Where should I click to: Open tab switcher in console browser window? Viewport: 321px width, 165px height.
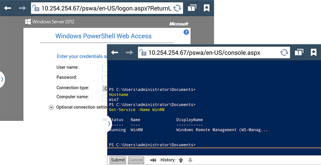click(299, 52)
